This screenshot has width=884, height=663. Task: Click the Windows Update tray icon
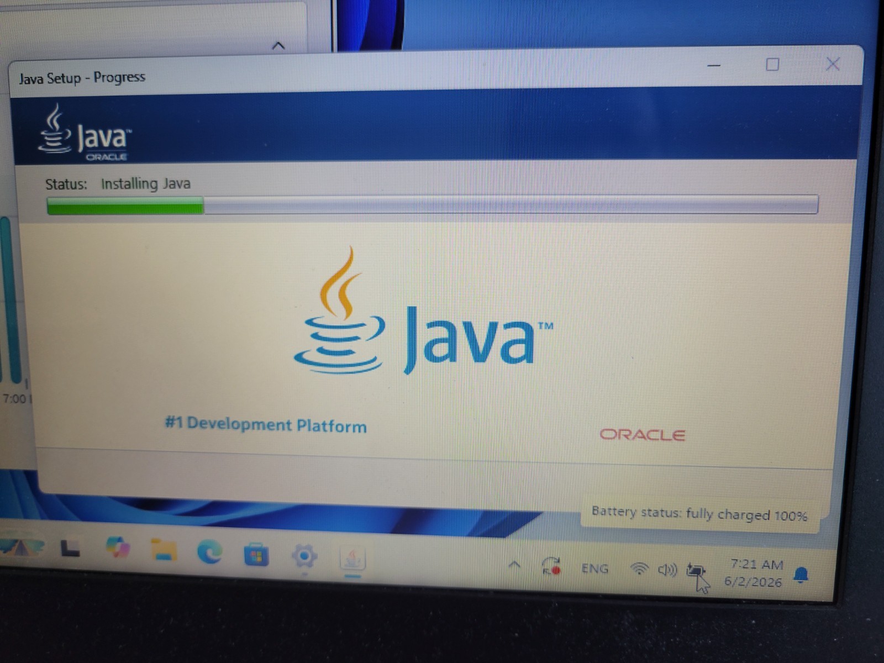click(551, 566)
